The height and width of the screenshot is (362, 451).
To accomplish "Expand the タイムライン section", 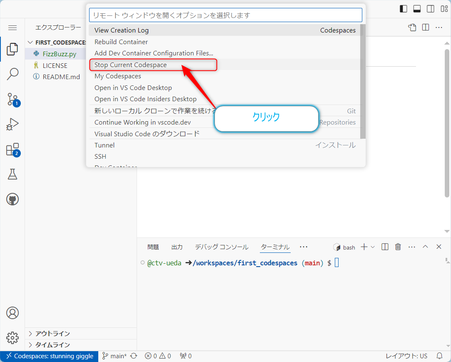I will coord(81,345).
